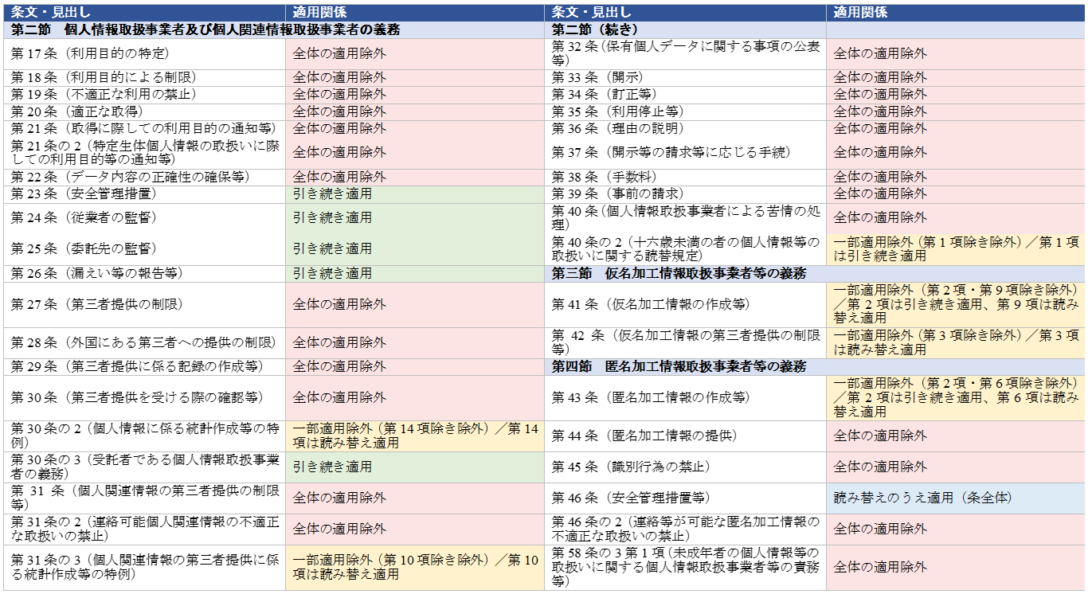Click 引き続き適用 cell beside 第24条
Screen dimensions: 1088x594
tap(415, 217)
